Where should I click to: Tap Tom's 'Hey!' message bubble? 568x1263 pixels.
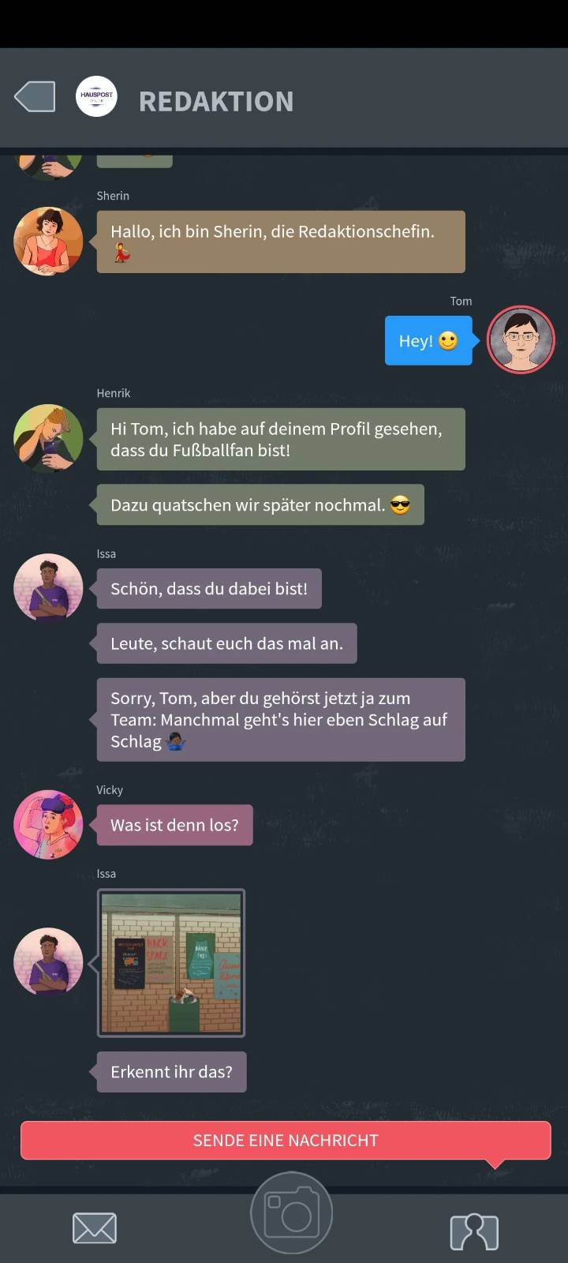[428, 341]
